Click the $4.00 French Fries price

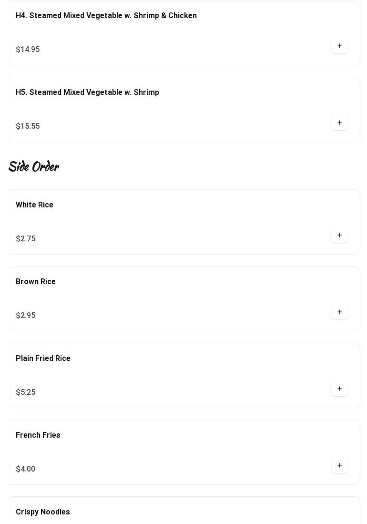pos(26,469)
